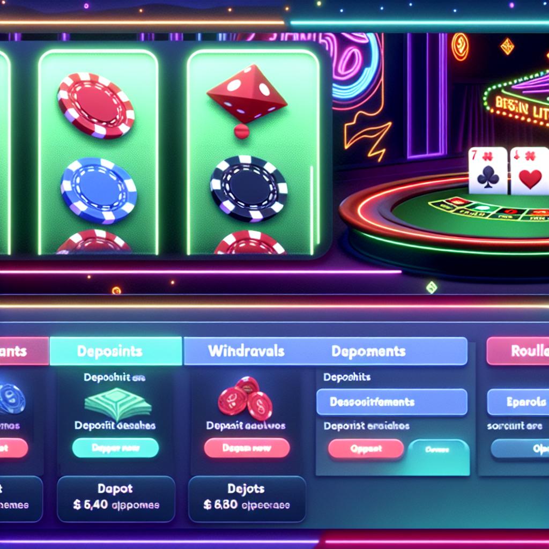Click the pink Oppost button
Image resolution: width=549 pixels, height=549 pixels.
pyautogui.click(x=366, y=449)
